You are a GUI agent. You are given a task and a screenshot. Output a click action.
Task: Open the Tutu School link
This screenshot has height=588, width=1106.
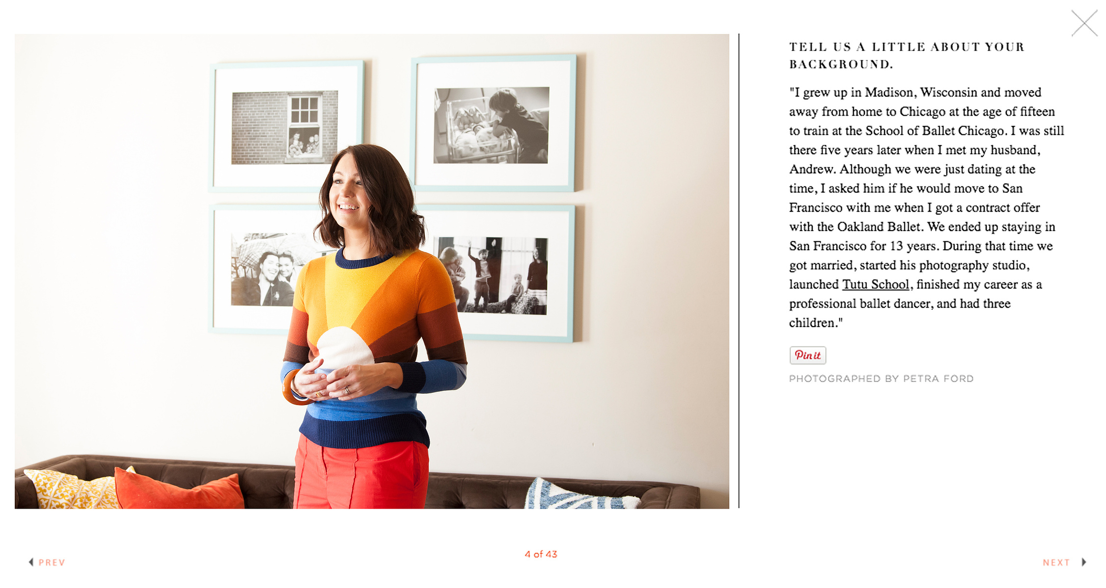pyautogui.click(x=876, y=284)
